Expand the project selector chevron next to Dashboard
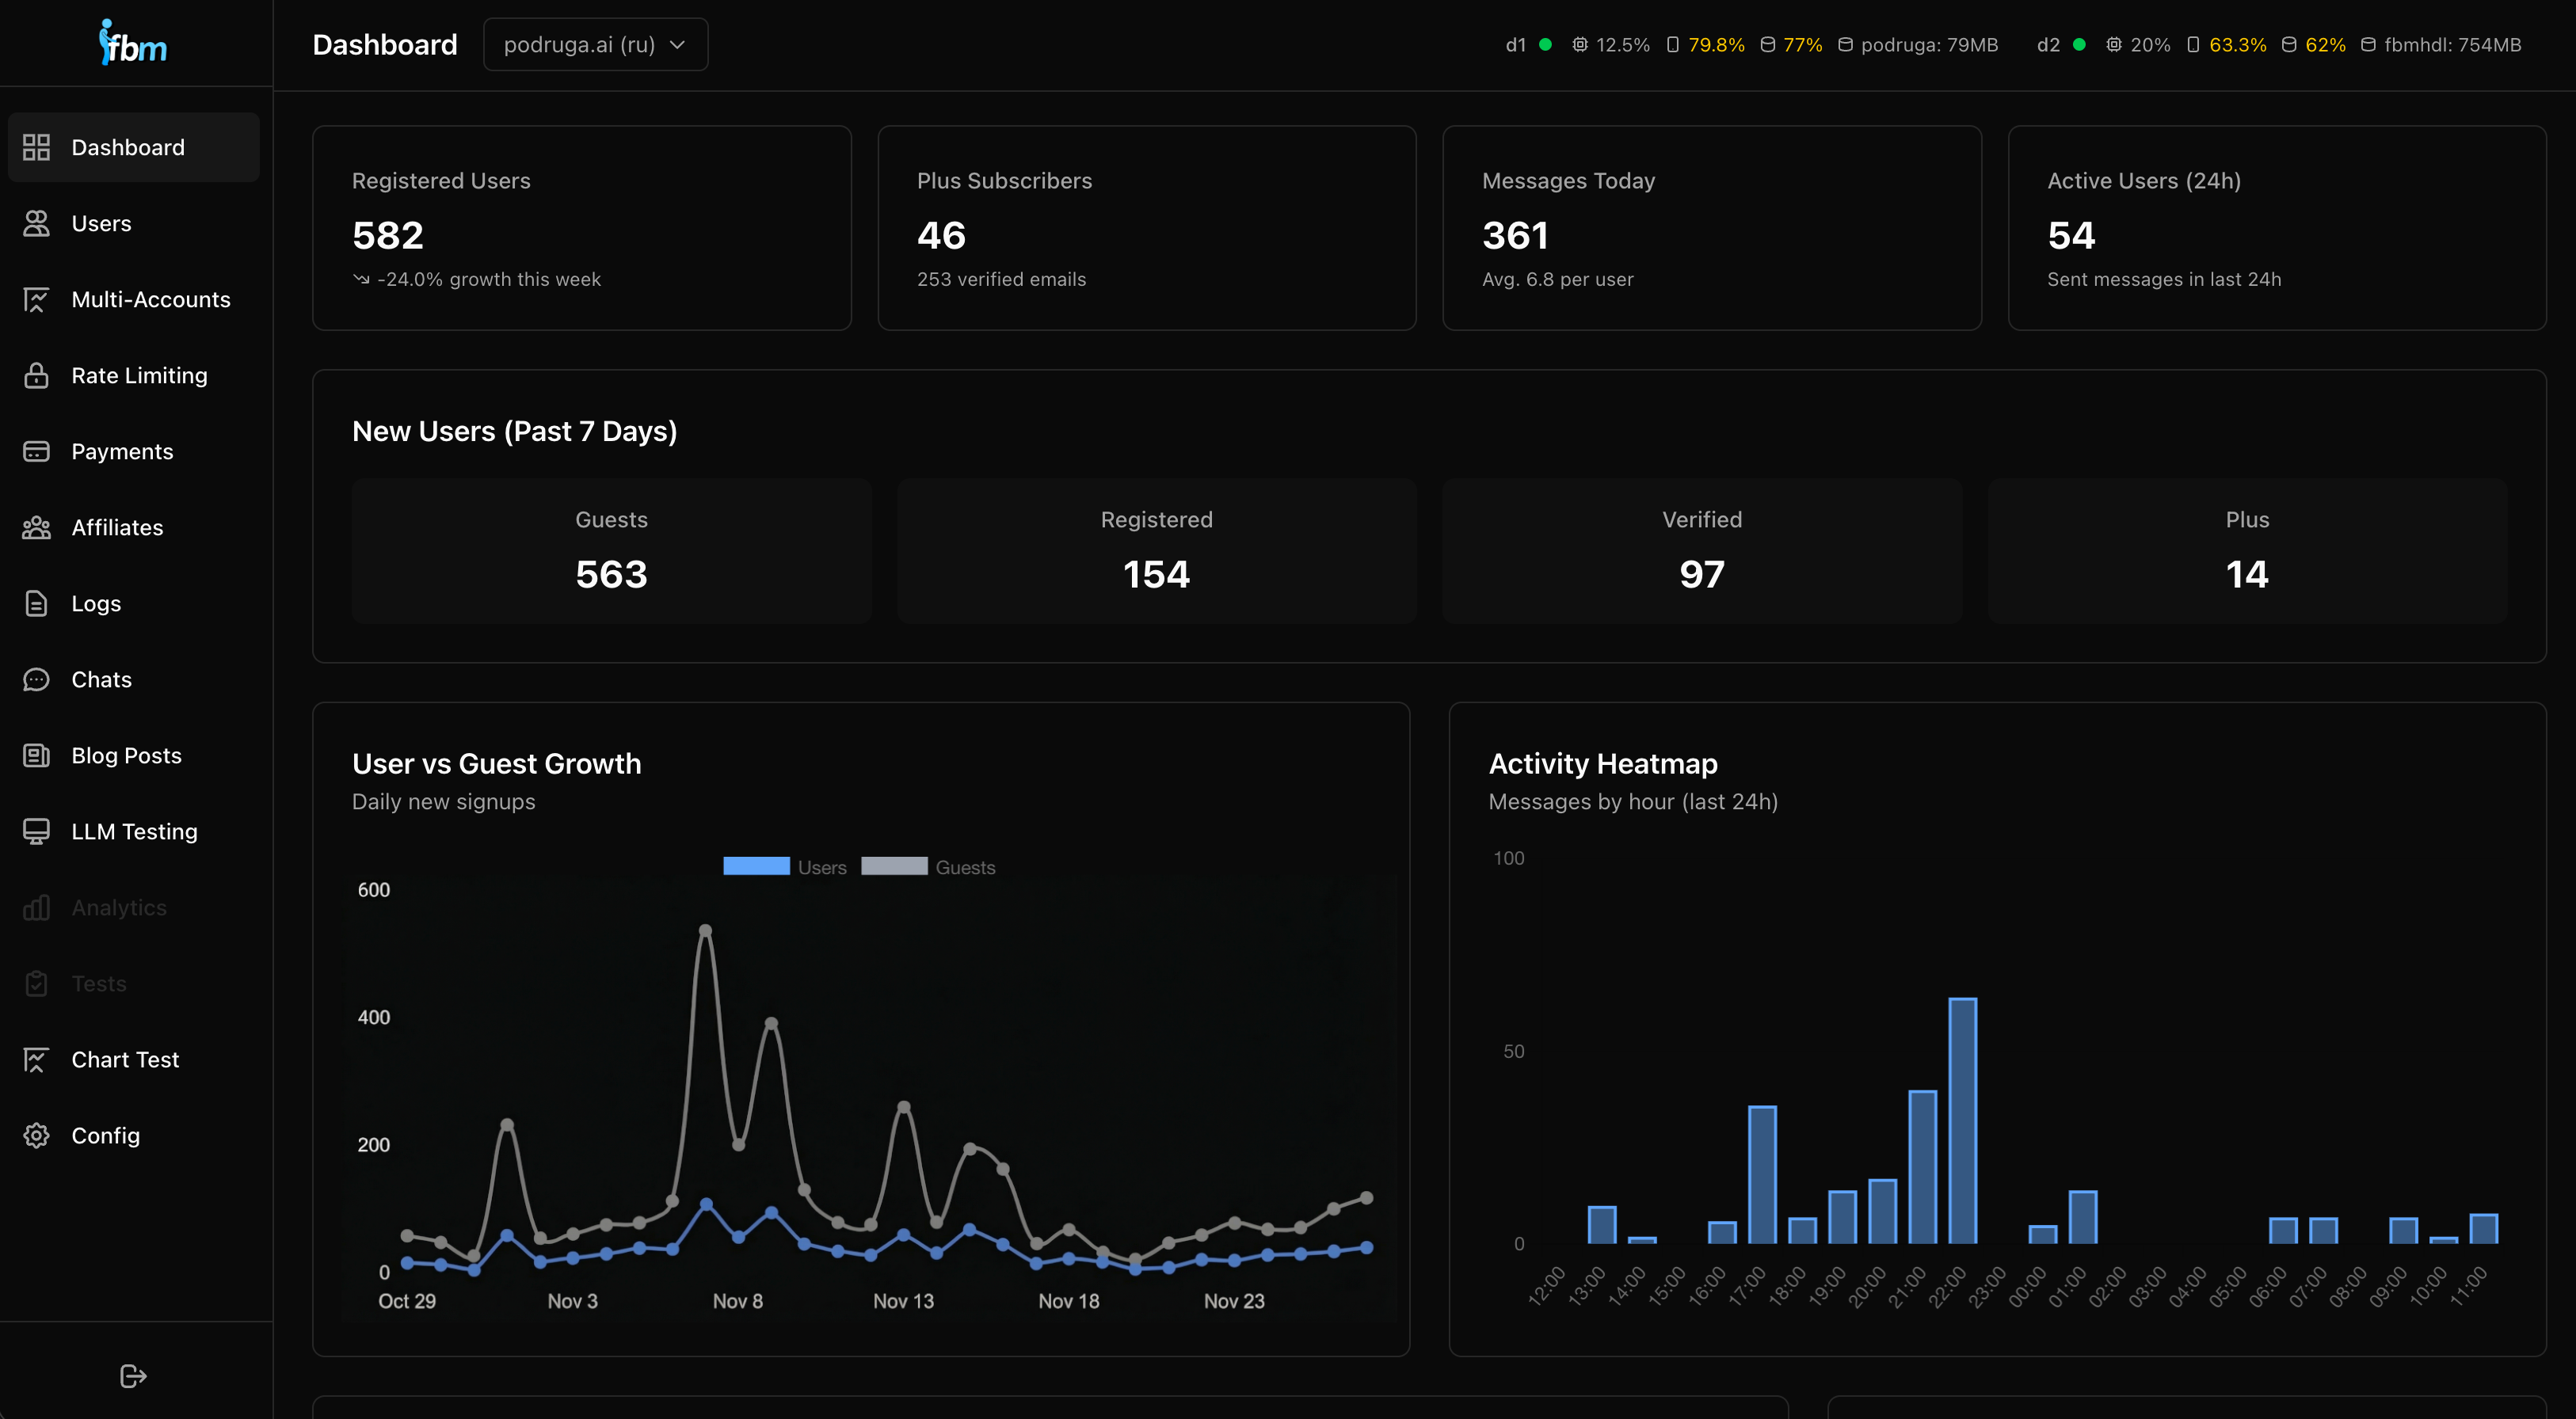Screen dimensions: 2576x1419 tap(678, 44)
